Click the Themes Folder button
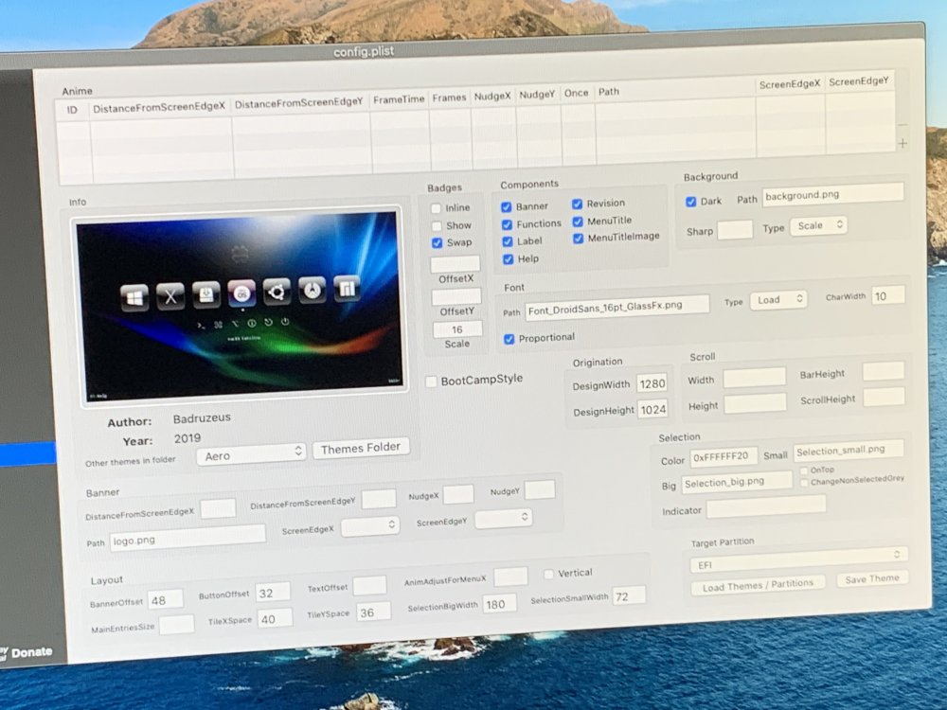This screenshot has width=947, height=710. point(361,448)
